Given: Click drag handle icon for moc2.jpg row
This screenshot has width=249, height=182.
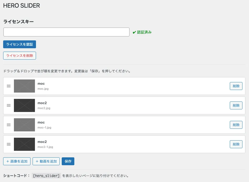Looking at the screenshot, I should pos(9,105).
